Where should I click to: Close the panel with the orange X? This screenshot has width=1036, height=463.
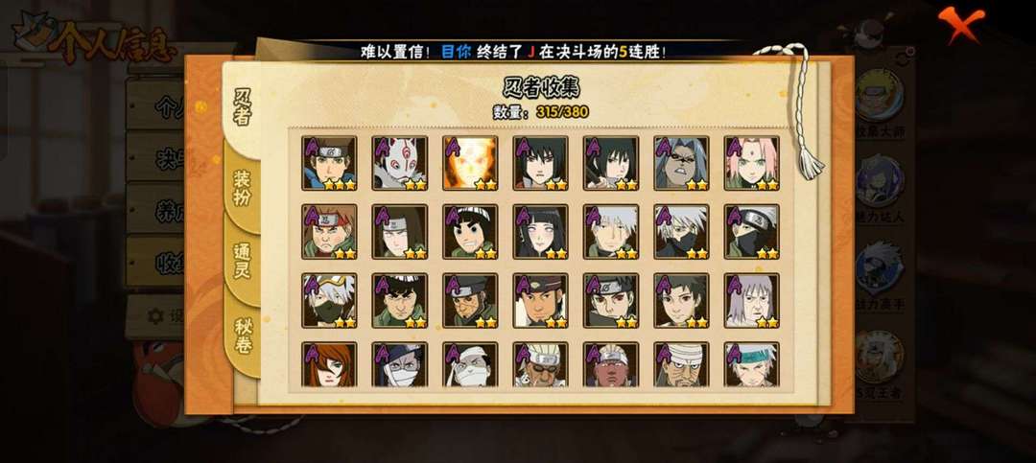(x=961, y=24)
